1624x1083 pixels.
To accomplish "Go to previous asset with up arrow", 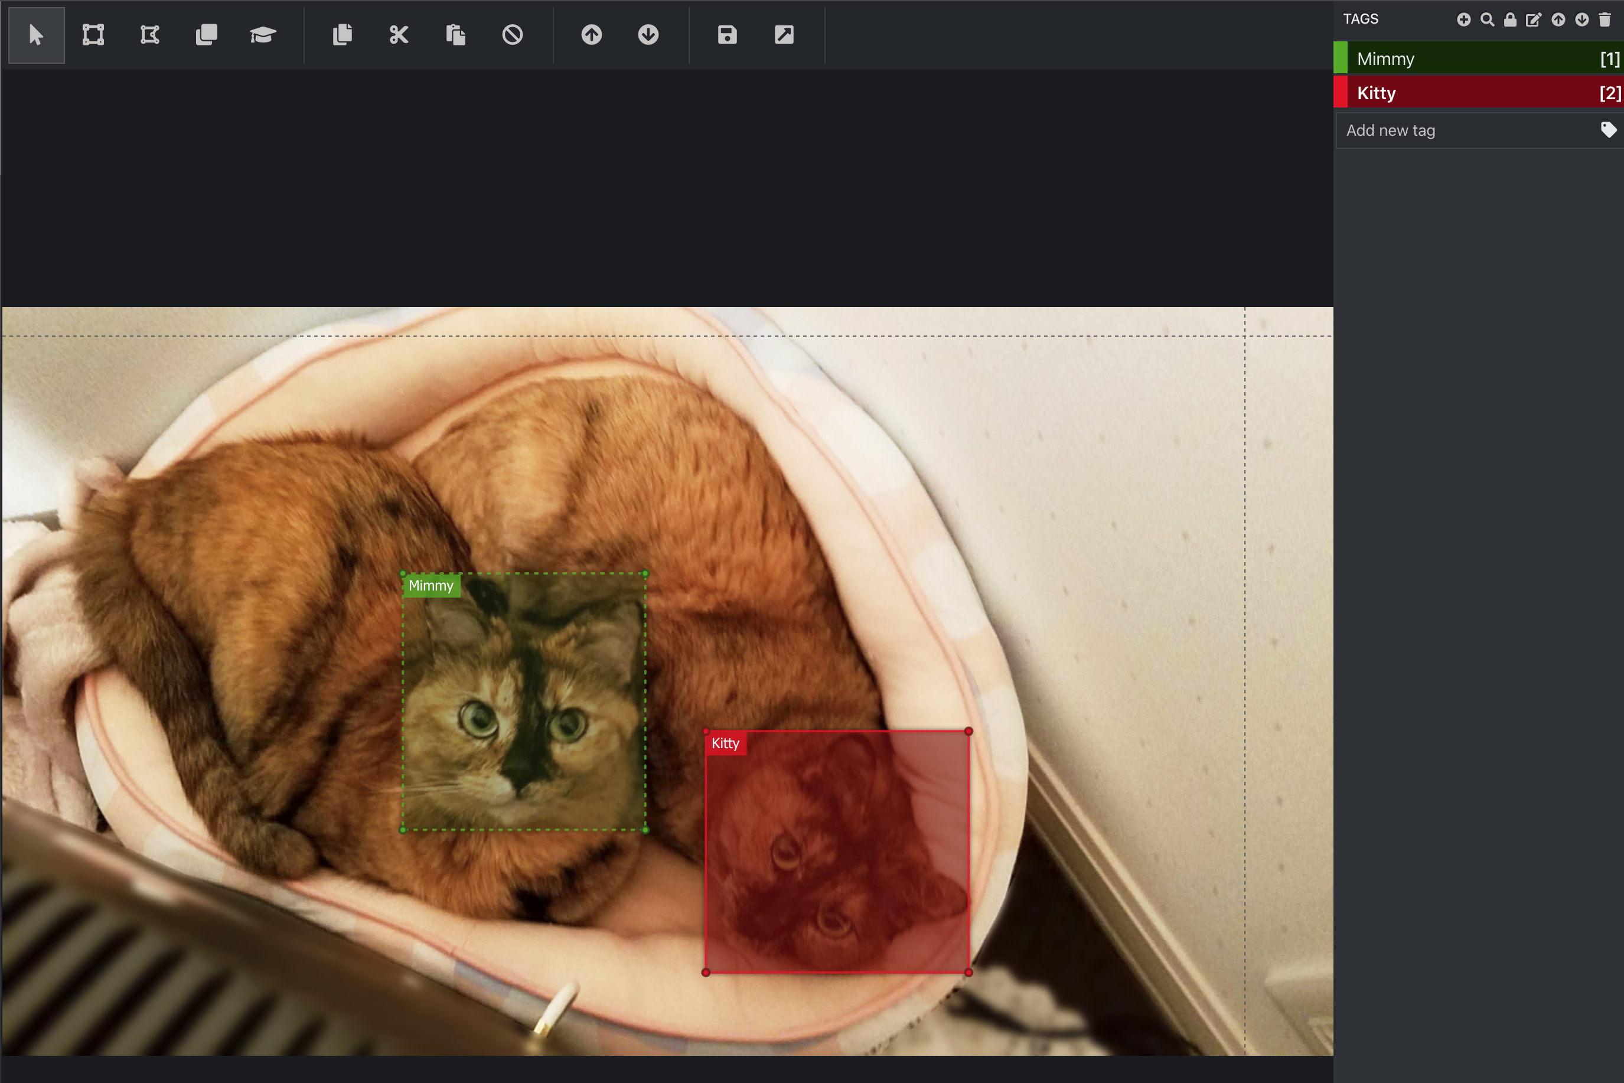I will (591, 34).
